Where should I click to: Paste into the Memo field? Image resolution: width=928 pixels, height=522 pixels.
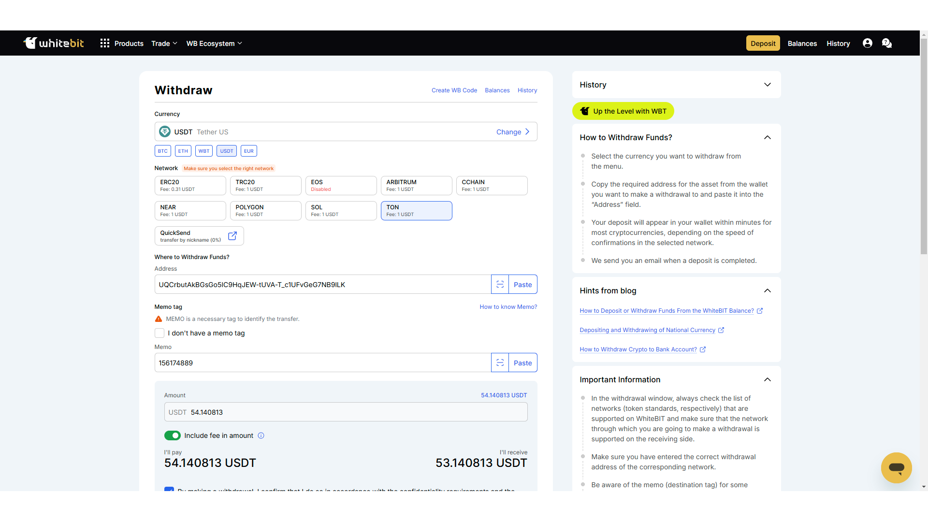[x=523, y=363]
